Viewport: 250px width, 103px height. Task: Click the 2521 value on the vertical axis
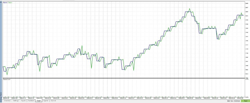[x=246, y=16]
